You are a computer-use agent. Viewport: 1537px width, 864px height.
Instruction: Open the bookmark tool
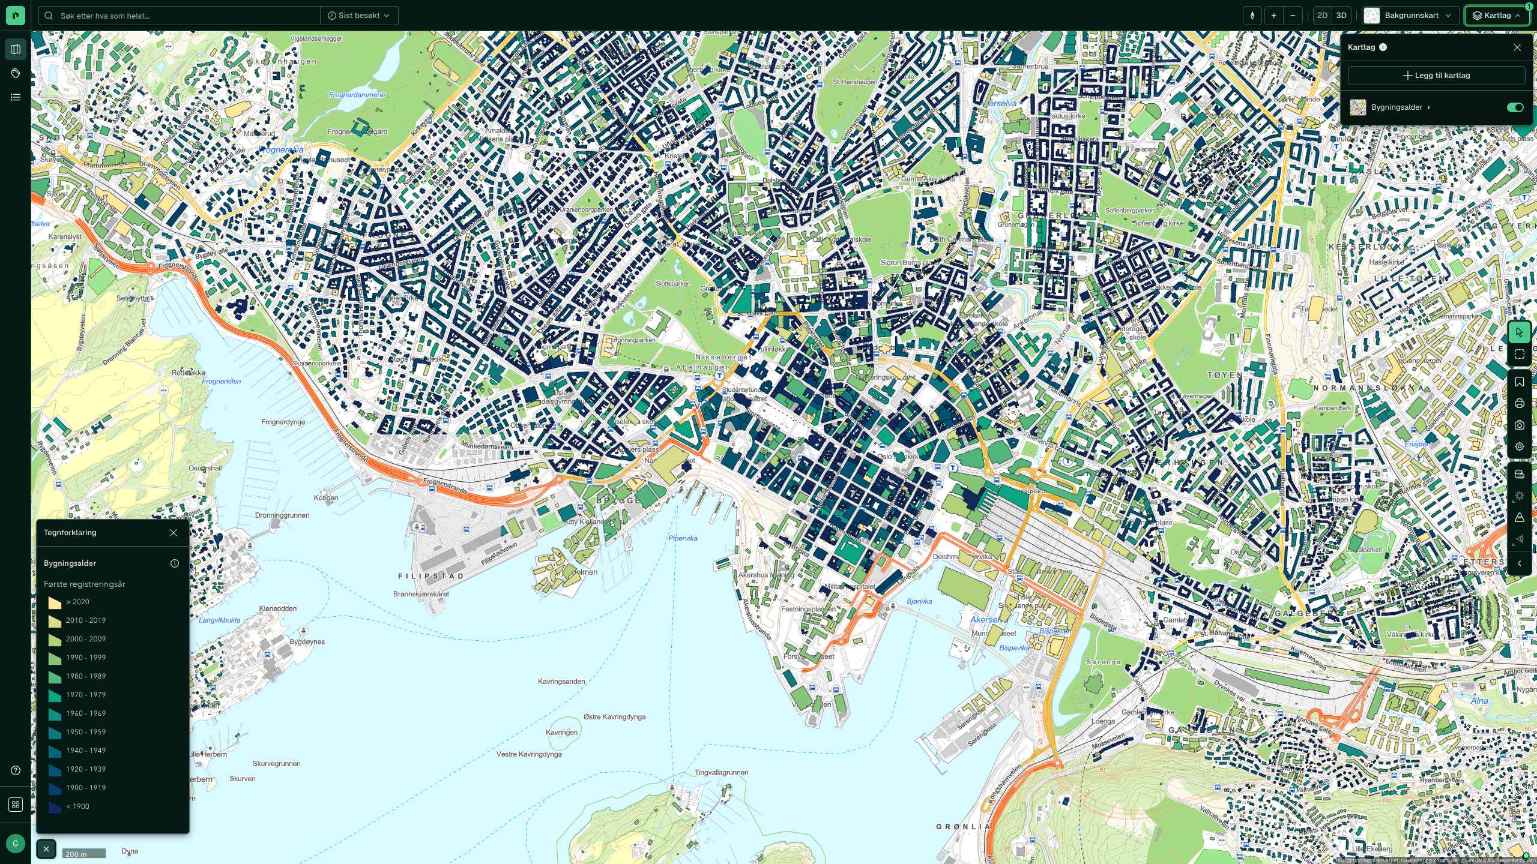tap(1519, 382)
